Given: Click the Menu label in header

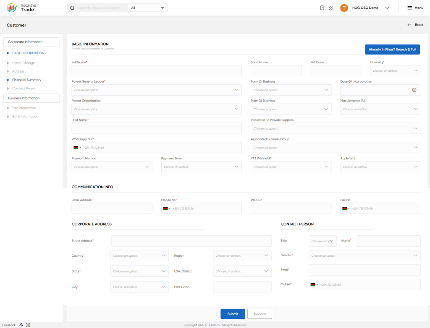Looking at the screenshot, I should pyautogui.click(x=419, y=8).
